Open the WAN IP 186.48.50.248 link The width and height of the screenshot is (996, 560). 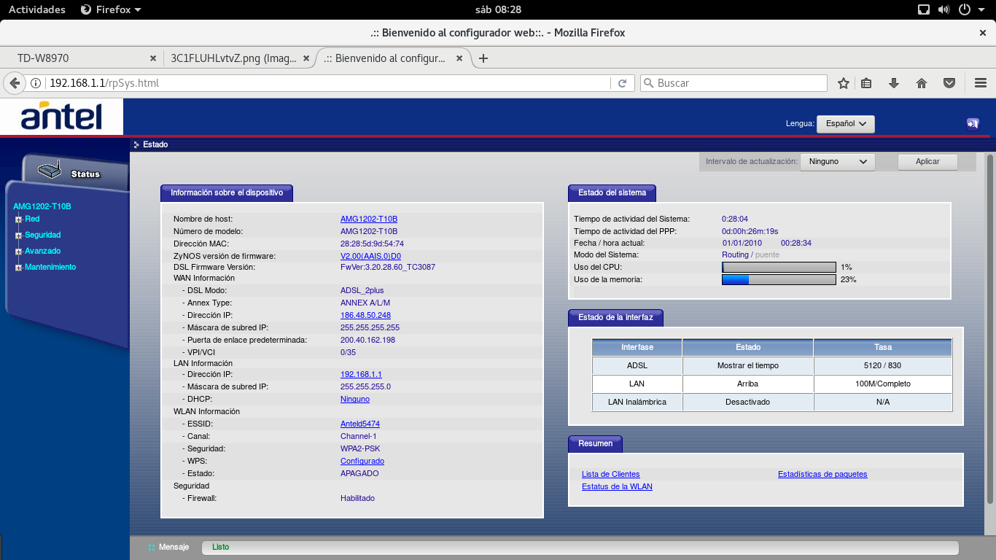[365, 315]
